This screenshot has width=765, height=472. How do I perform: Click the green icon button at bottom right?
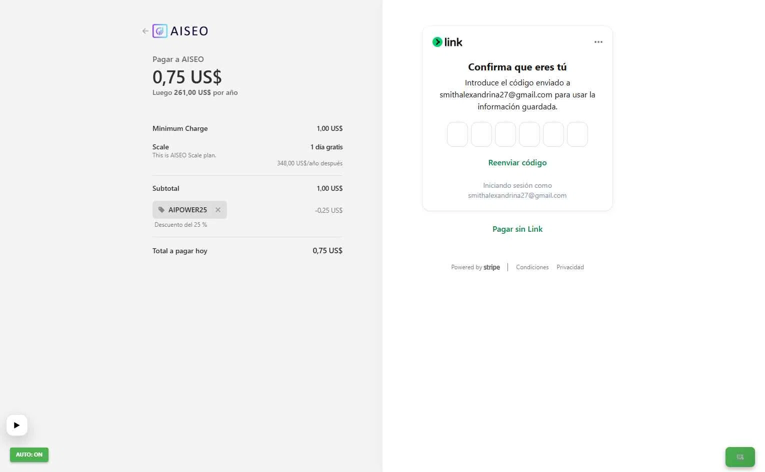(x=740, y=457)
